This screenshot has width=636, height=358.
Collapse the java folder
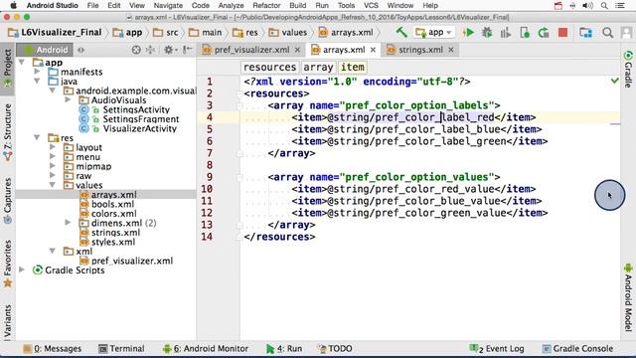[x=38, y=82]
